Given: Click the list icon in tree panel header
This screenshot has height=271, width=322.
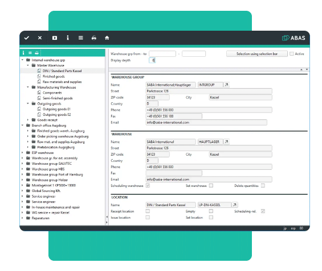Looking at the screenshot, I should [30, 53].
